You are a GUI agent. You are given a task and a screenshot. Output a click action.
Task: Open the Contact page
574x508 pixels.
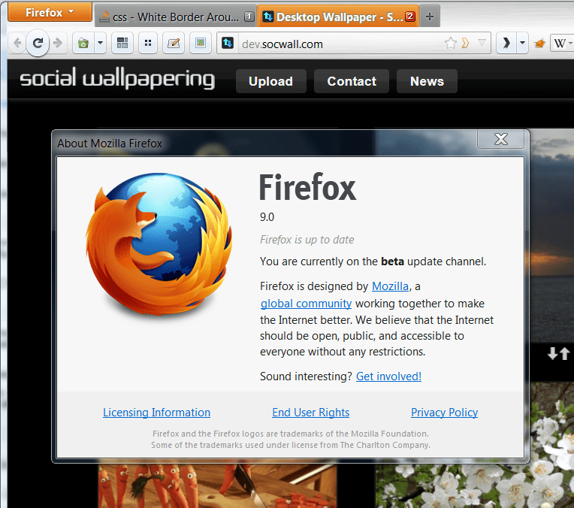352,81
